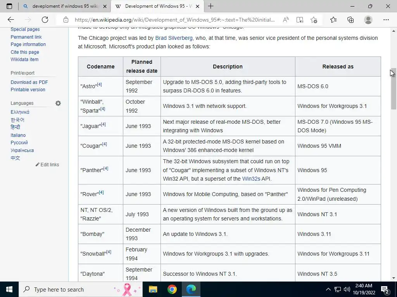Switch article to Chinese (中文)

(x=15, y=158)
